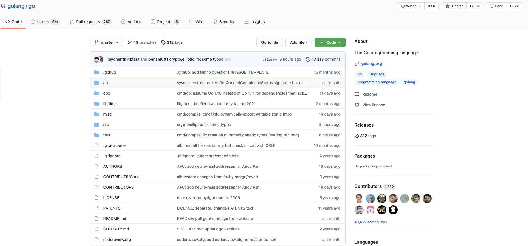528x246 pixels.
Task: Open the lib/time folder
Action: click(x=110, y=104)
